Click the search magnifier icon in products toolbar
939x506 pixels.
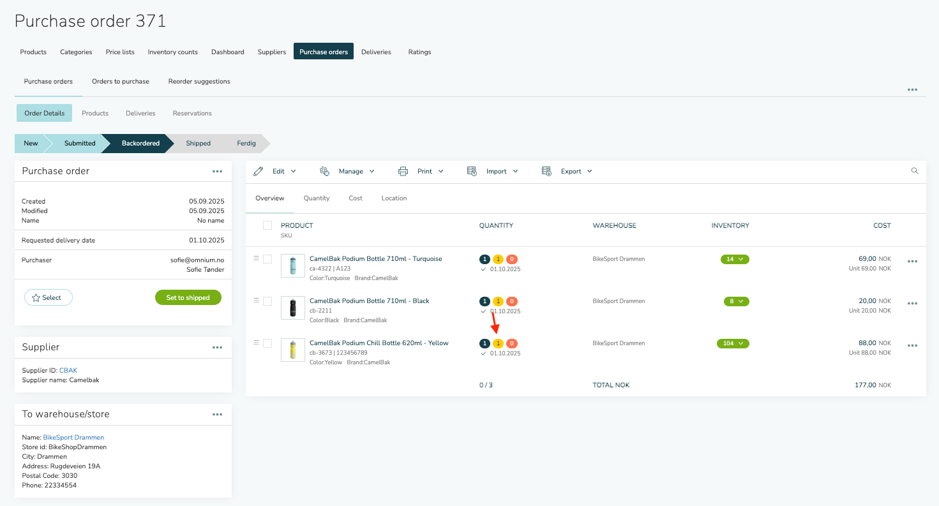tap(914, 171)
